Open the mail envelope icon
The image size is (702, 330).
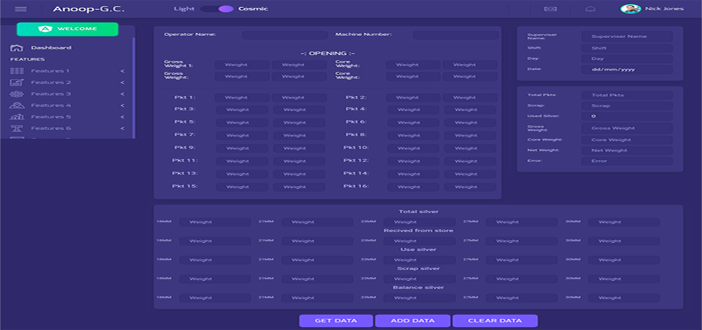tap(550, 9)
